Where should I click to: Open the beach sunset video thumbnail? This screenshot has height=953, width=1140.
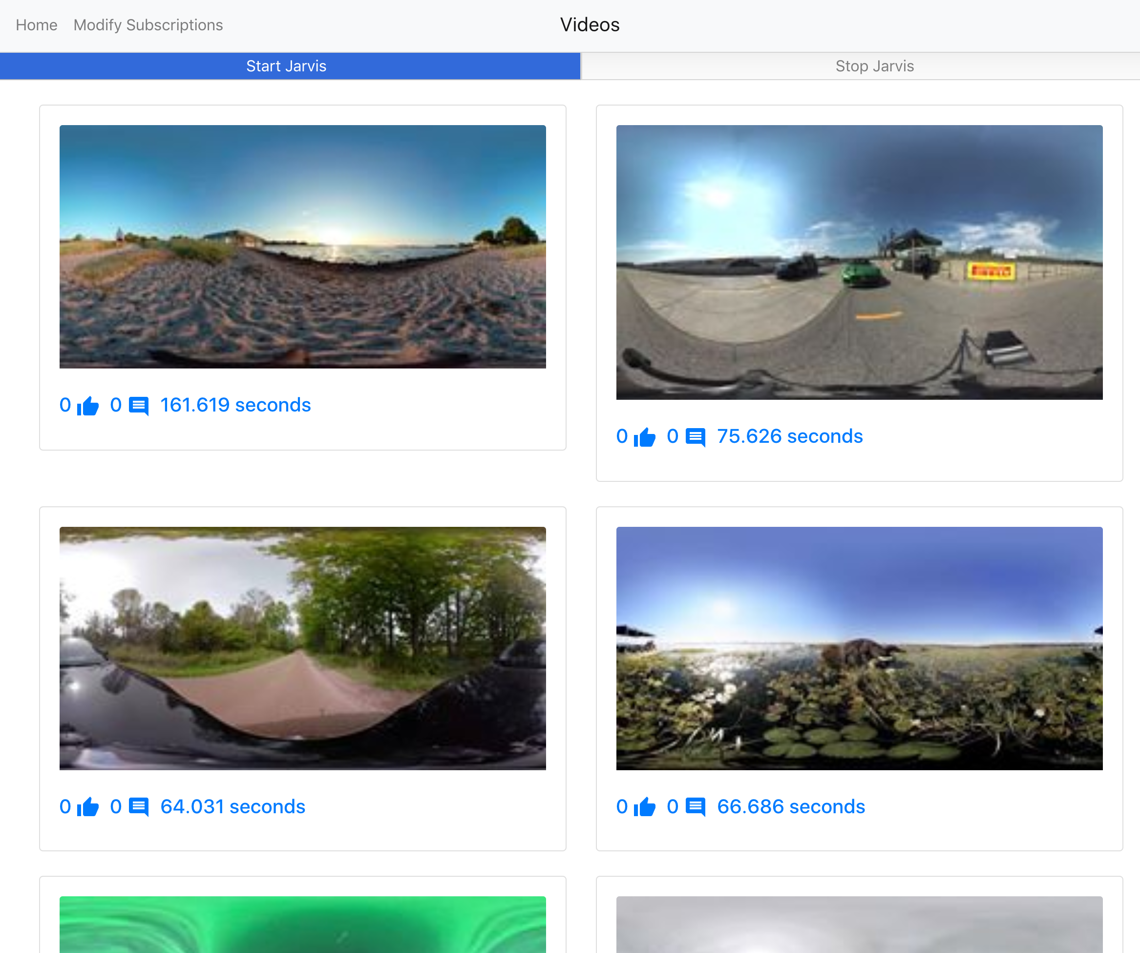pos(302,247)
